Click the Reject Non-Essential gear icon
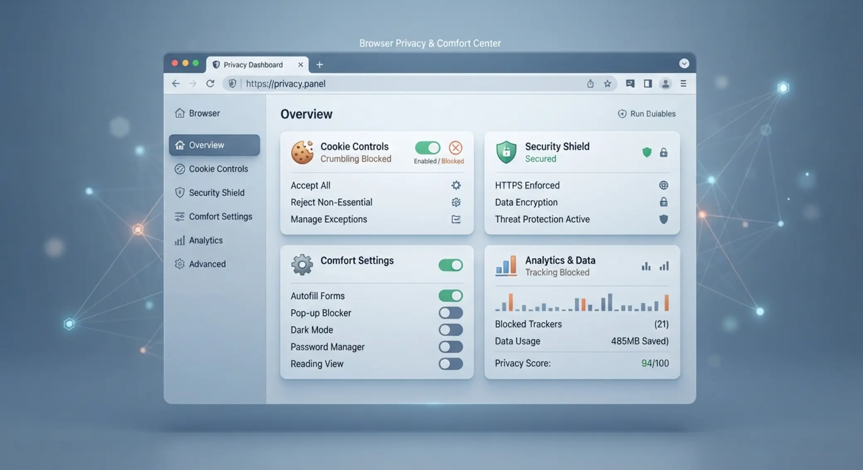Viewport: 863px width, 470px height. click(x=456, y=202)
